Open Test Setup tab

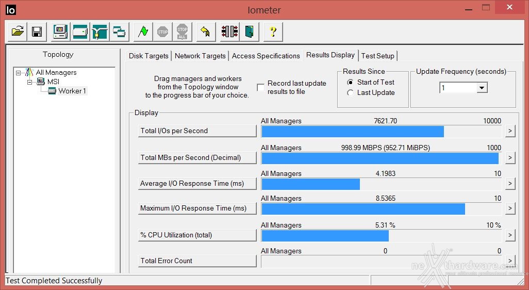377,56
